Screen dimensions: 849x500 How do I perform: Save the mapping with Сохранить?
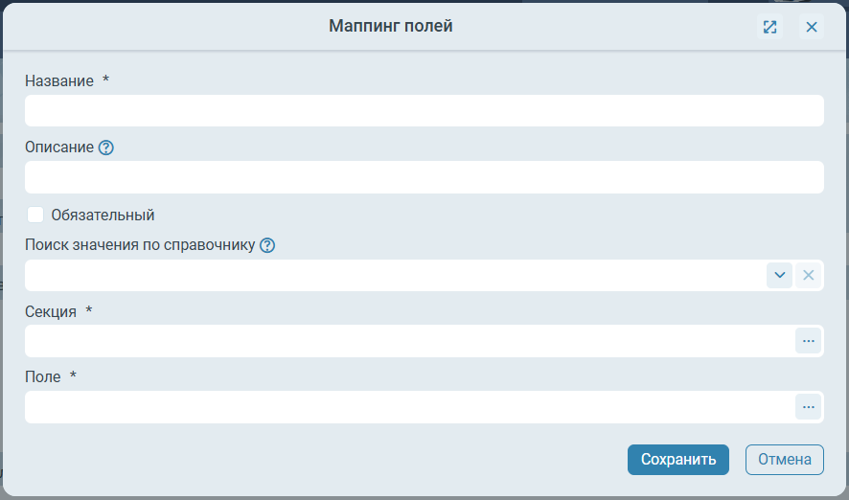(677, 460)
